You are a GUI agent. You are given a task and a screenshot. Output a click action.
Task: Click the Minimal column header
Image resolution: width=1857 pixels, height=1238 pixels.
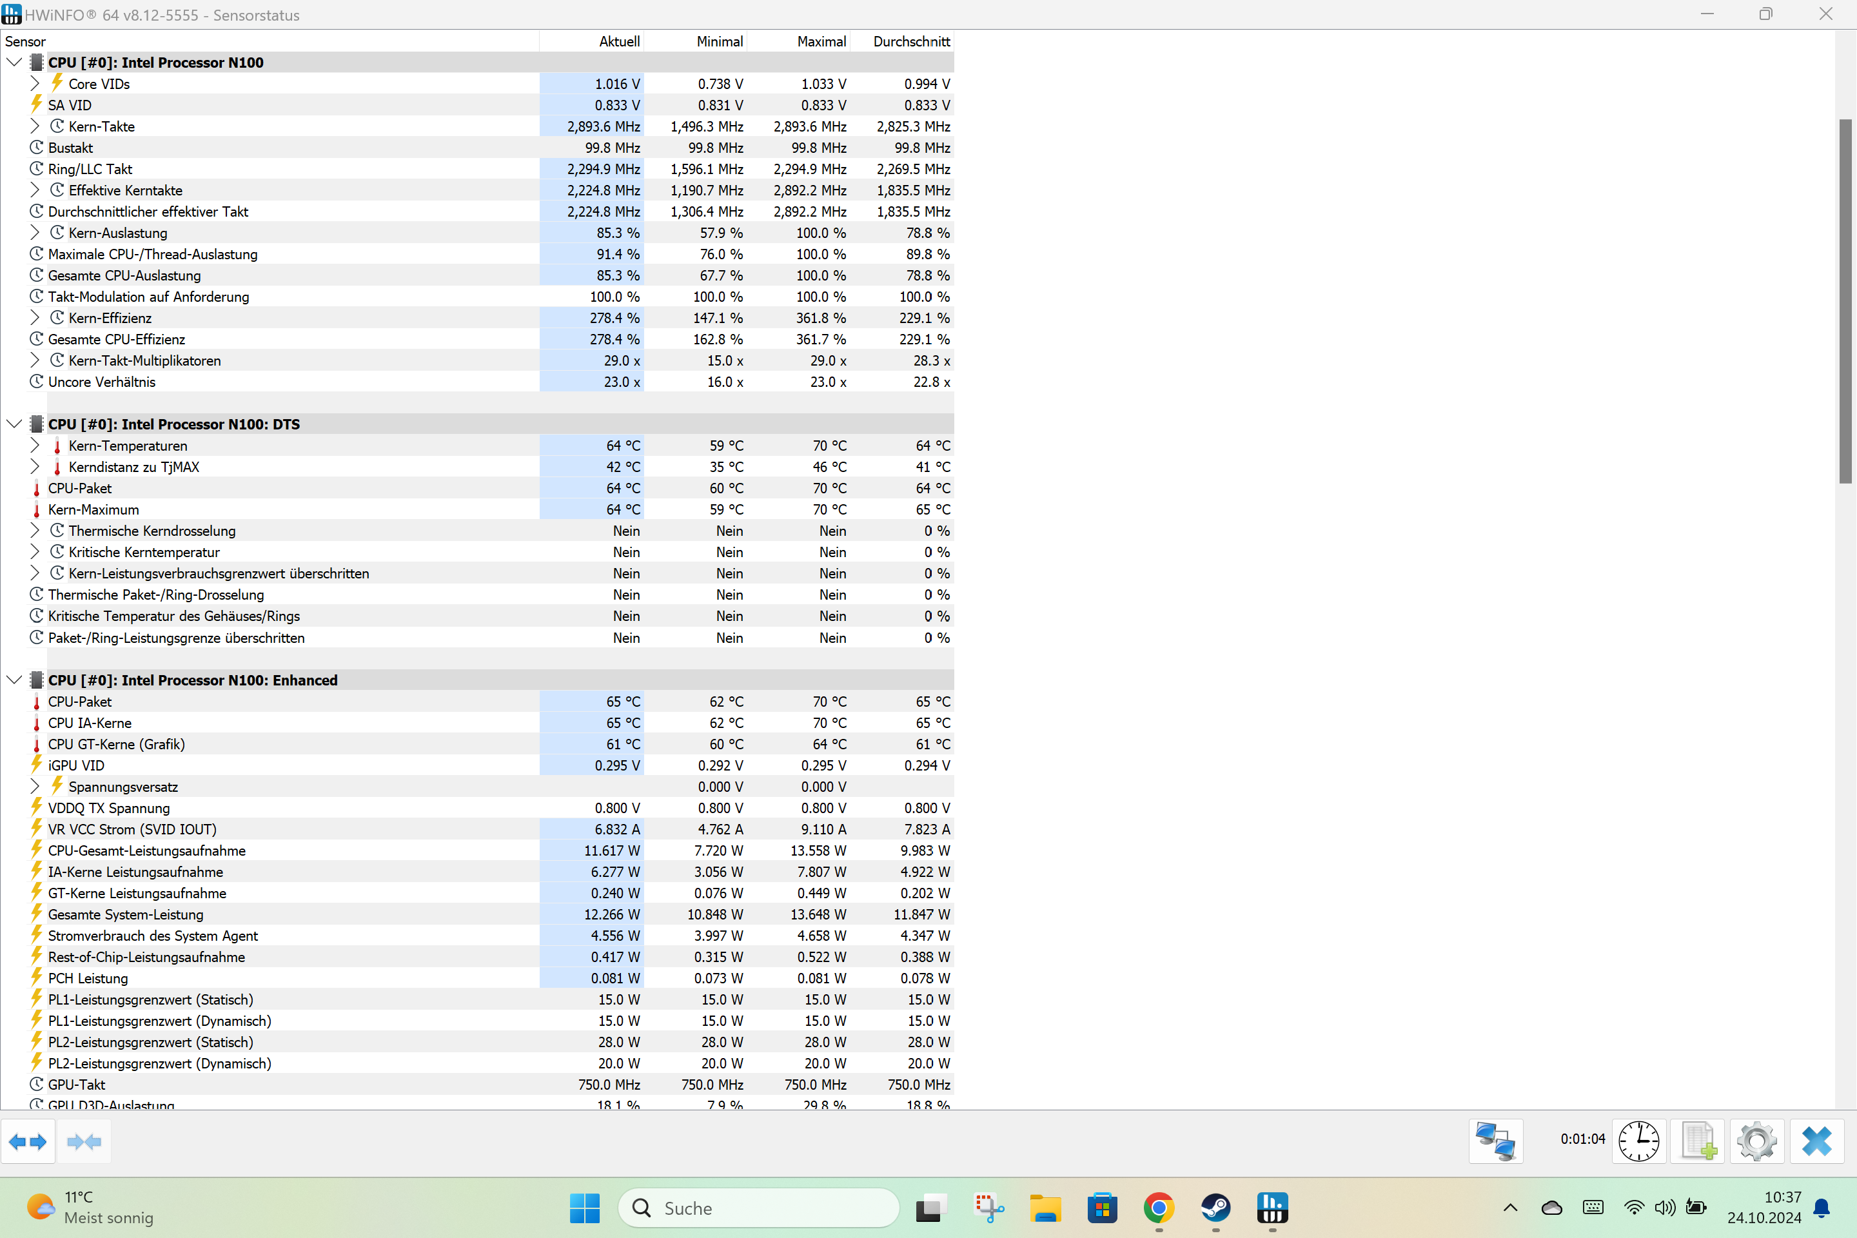(x=696, y=41)
